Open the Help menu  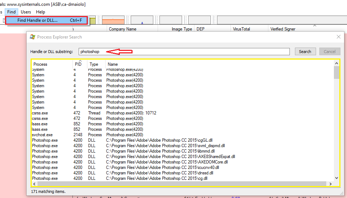[x=40, y=12]
